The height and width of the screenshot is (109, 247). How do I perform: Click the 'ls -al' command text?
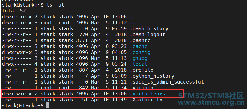pyautogui.click(x=55, y=5)
